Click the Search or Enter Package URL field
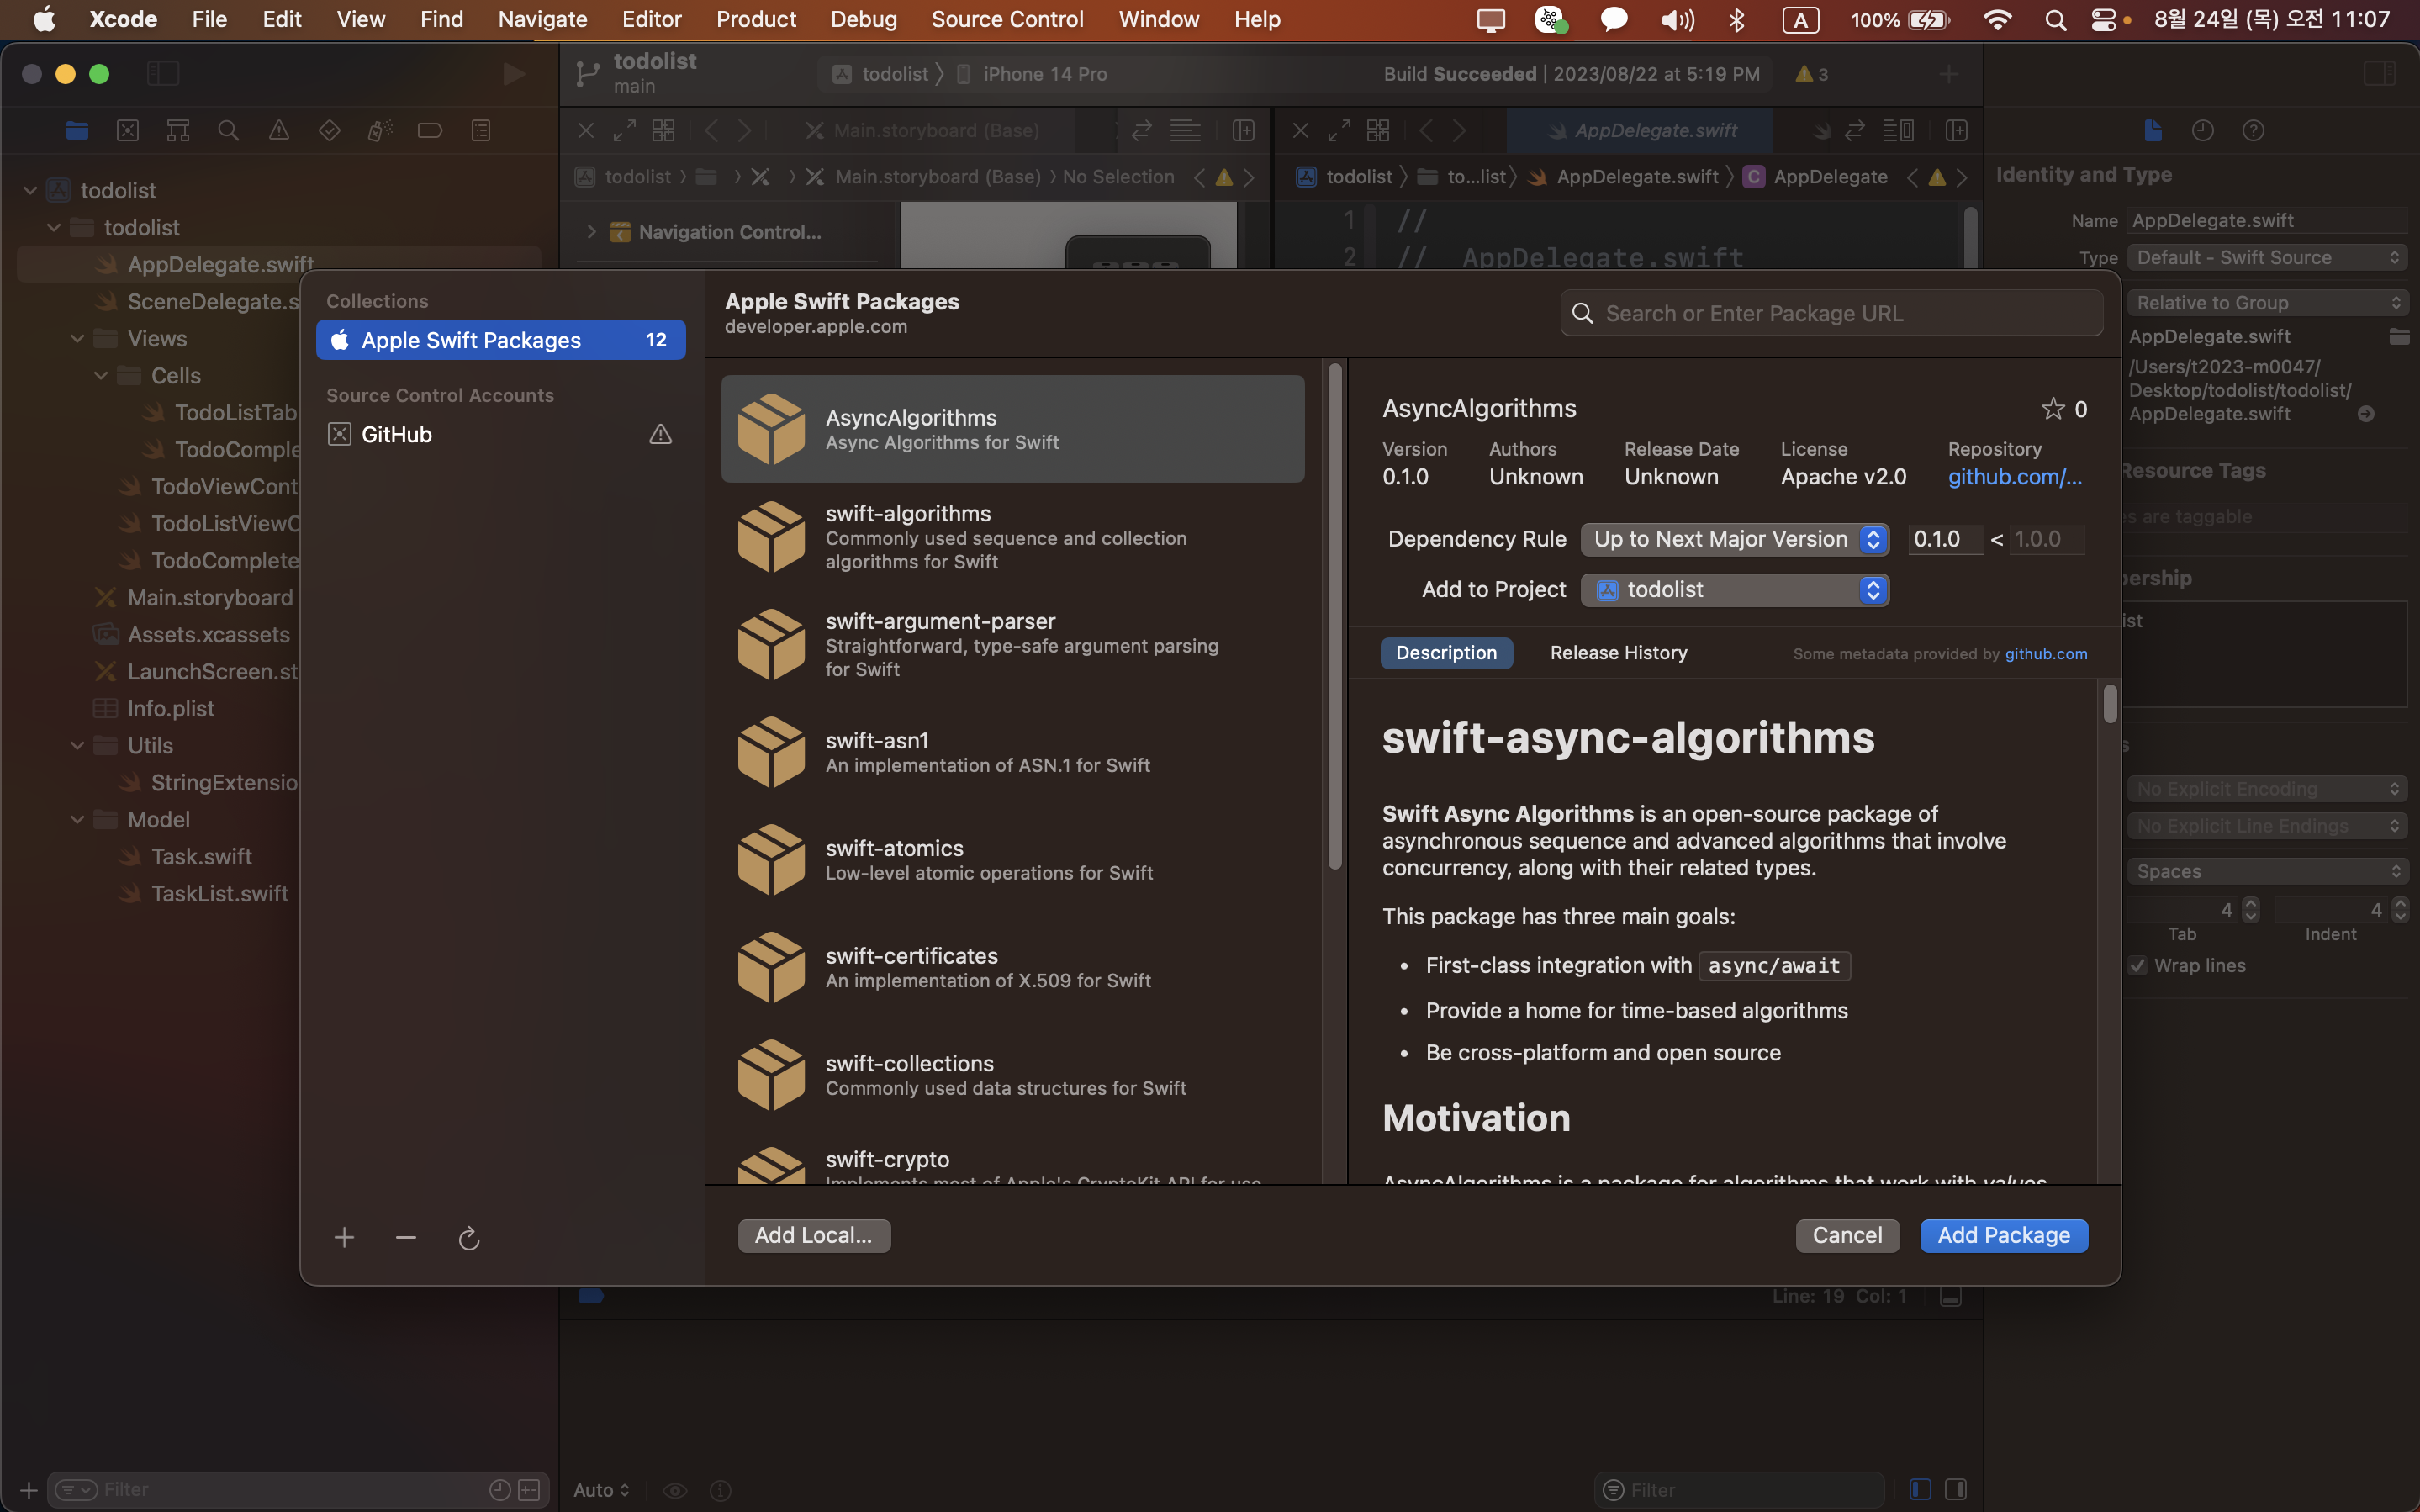2420x1512 pixels. (1831, 314)
